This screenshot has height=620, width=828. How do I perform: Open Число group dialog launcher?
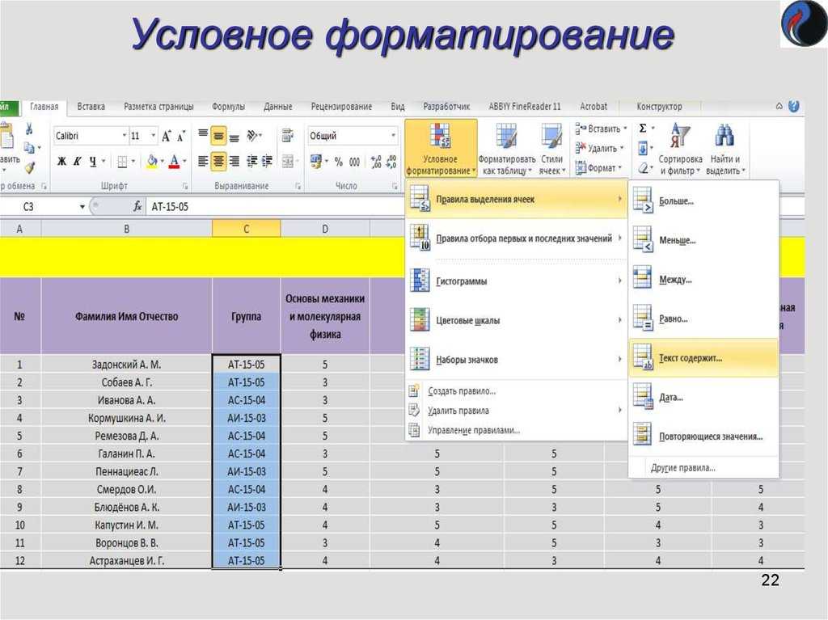pos(395,186)
